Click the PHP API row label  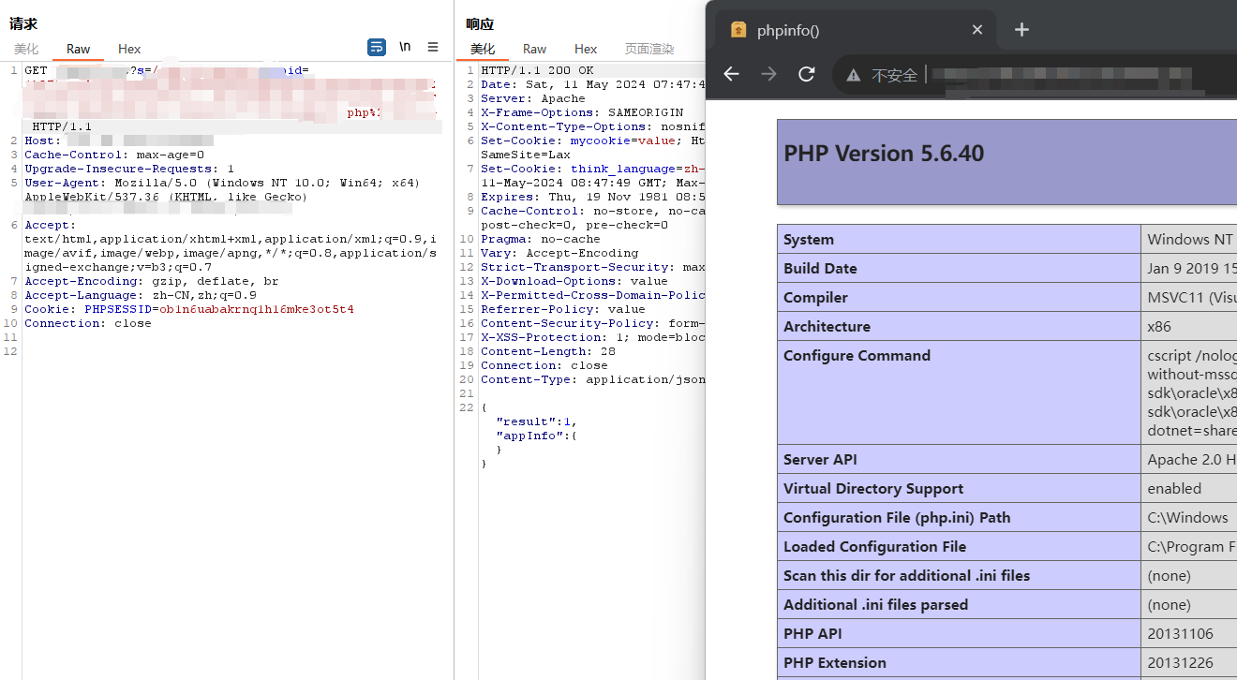click(x=812, y=634)
